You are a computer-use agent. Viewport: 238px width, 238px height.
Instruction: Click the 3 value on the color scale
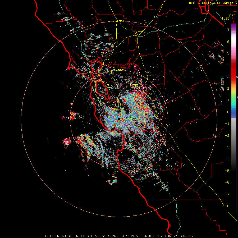(228, 77)
